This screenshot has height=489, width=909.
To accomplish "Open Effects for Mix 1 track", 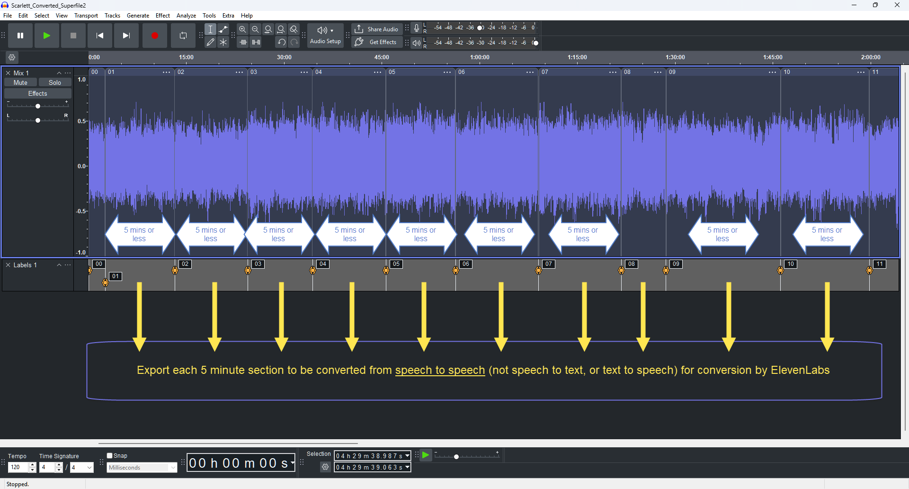I will point(38,94).
